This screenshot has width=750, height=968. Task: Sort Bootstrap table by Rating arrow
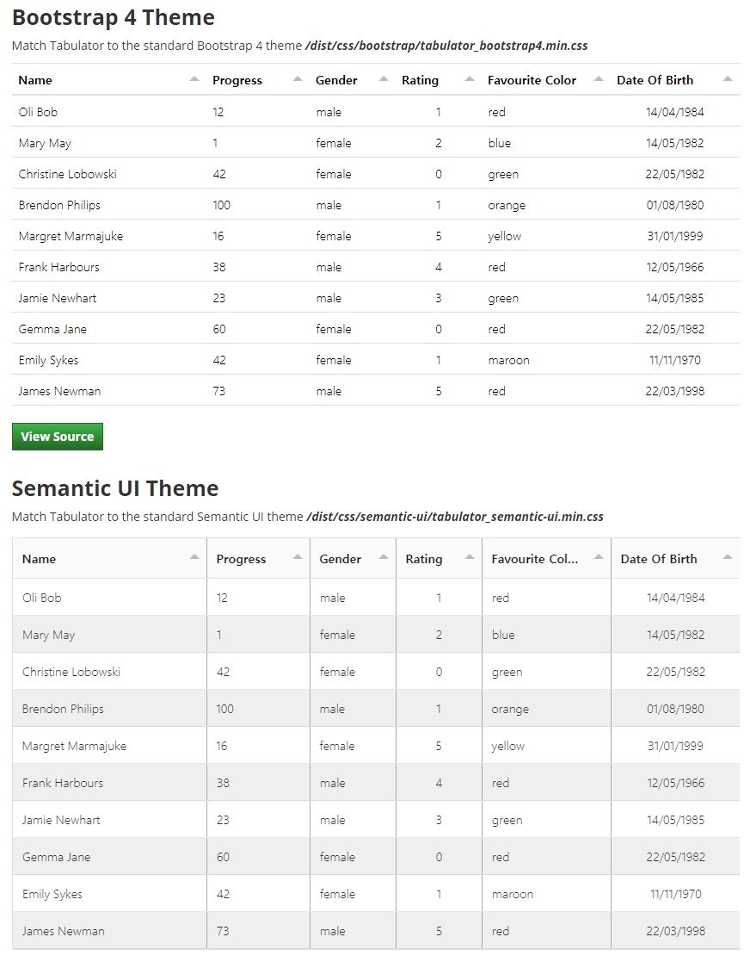click(470, 79)
